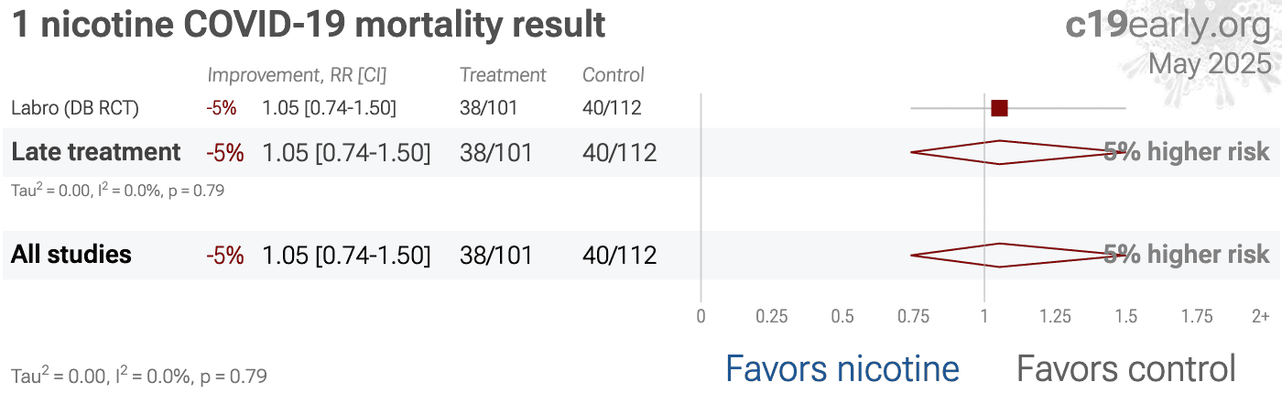Click the May 2025 date text
Screen dimensions: 1282x393
point(1210,64)
